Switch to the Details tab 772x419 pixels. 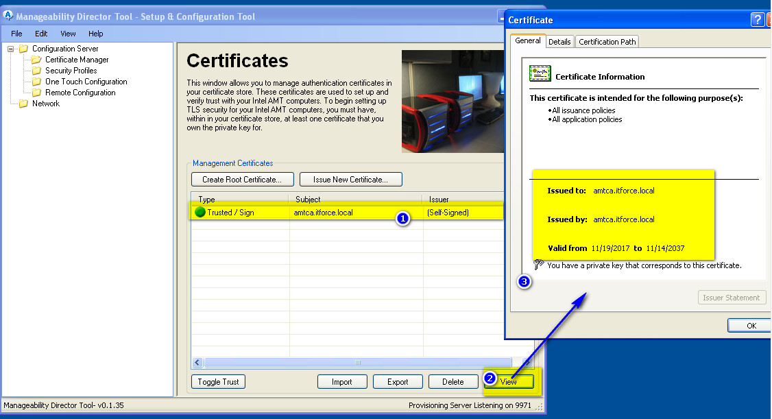click(559, 42)
